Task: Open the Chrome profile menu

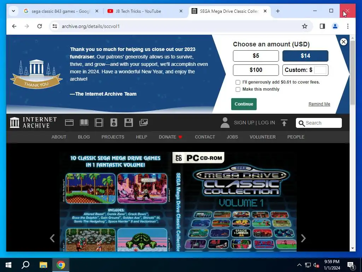Action: click(x=335, y=26)
